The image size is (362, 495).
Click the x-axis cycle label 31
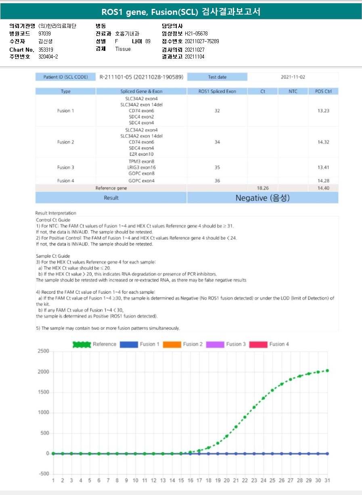[327, 480]
